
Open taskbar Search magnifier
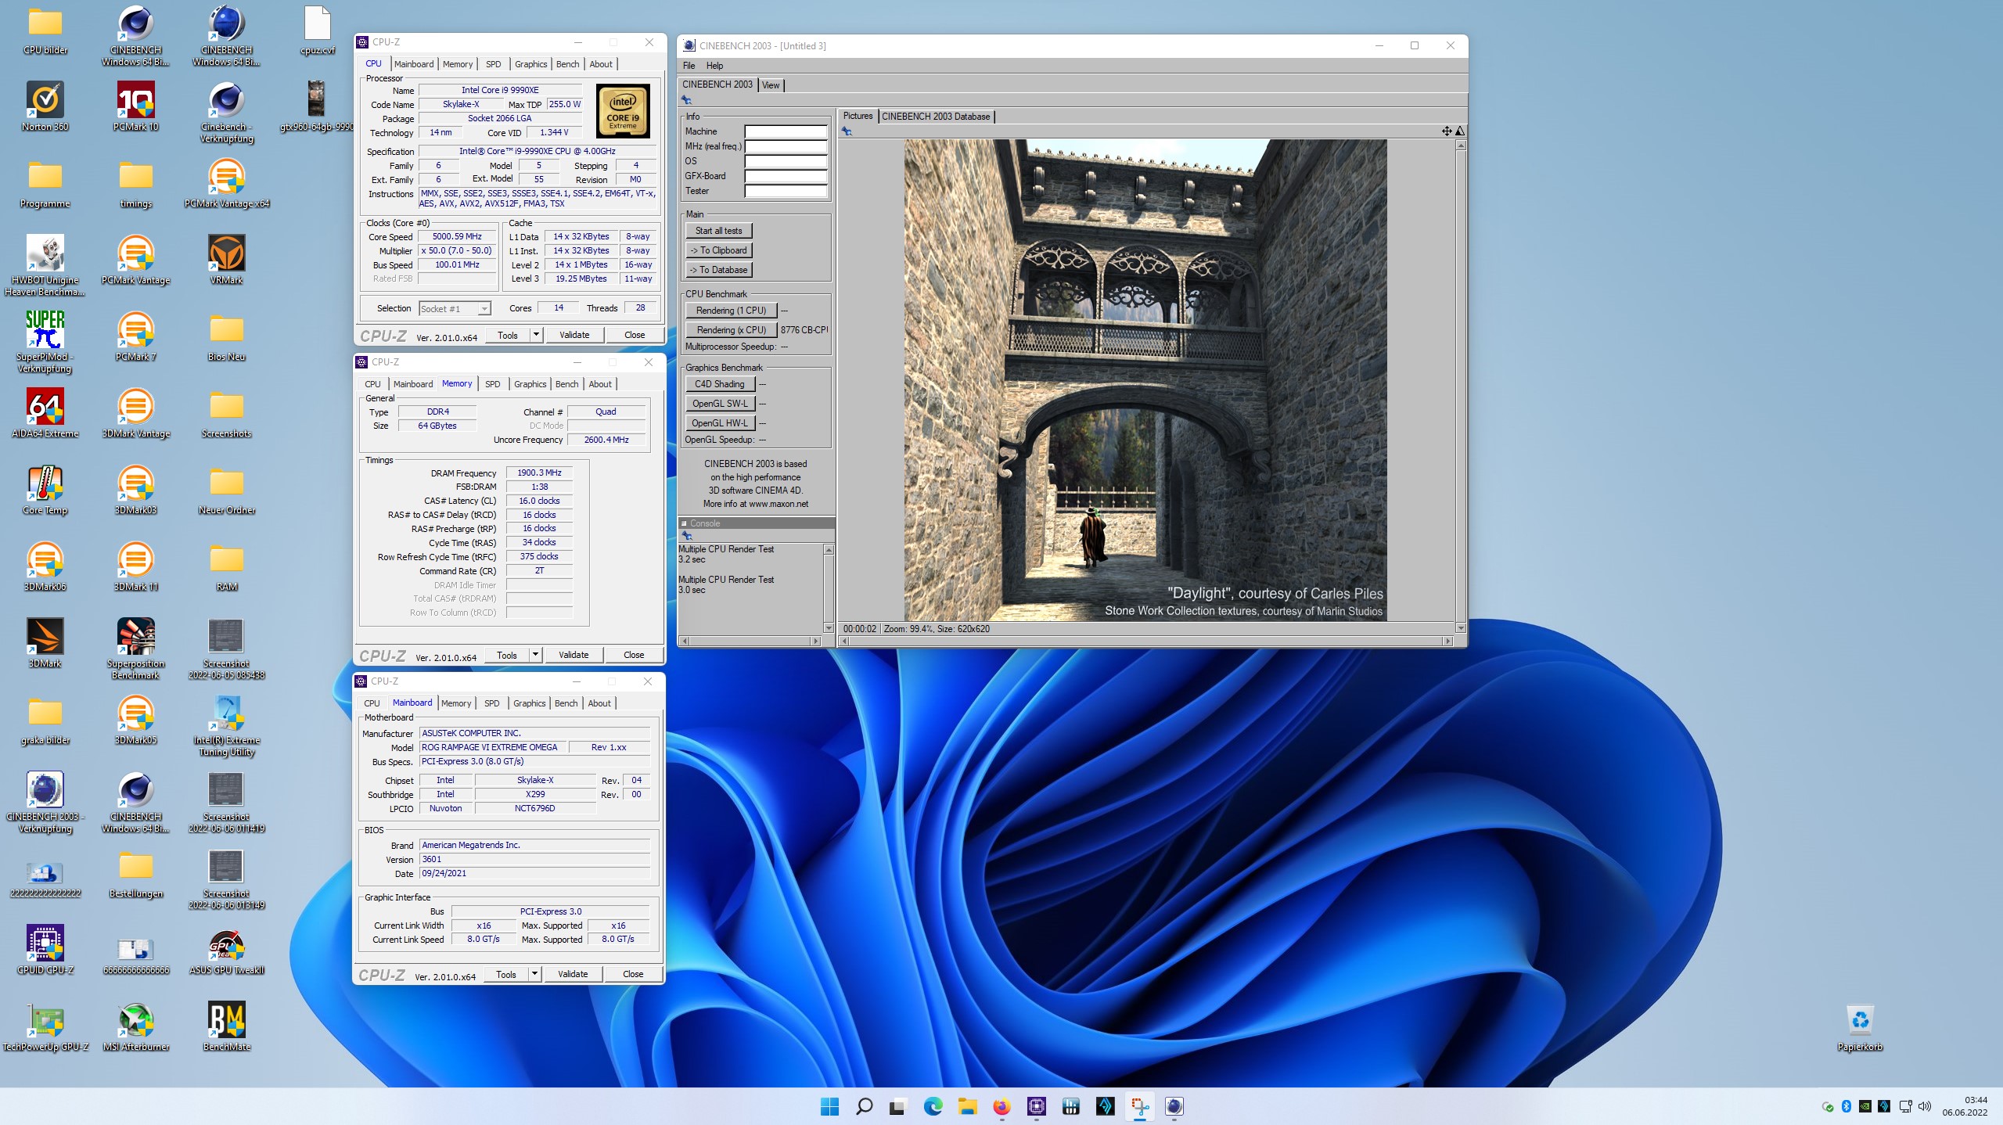pyautogui.click(x=864, y=1106)
